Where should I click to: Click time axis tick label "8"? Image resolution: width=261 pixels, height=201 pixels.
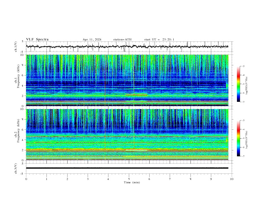point(190,179)
